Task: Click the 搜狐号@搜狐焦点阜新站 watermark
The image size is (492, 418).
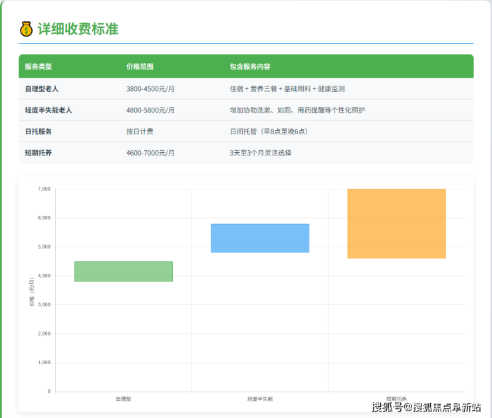Action: click(x=426, y=407)
